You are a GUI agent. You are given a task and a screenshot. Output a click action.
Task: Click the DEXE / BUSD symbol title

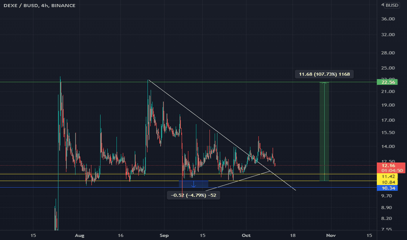[39, 5]
